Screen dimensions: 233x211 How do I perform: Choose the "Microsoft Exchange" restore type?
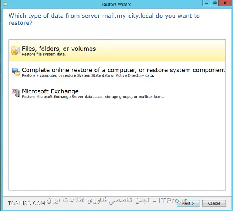click(117, 93)
